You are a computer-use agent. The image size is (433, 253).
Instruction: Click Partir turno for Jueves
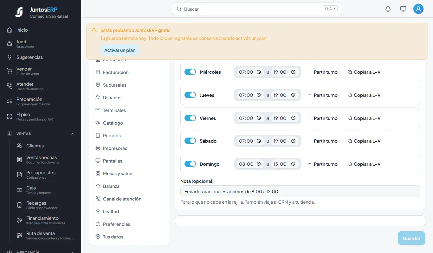coord(323,95)
